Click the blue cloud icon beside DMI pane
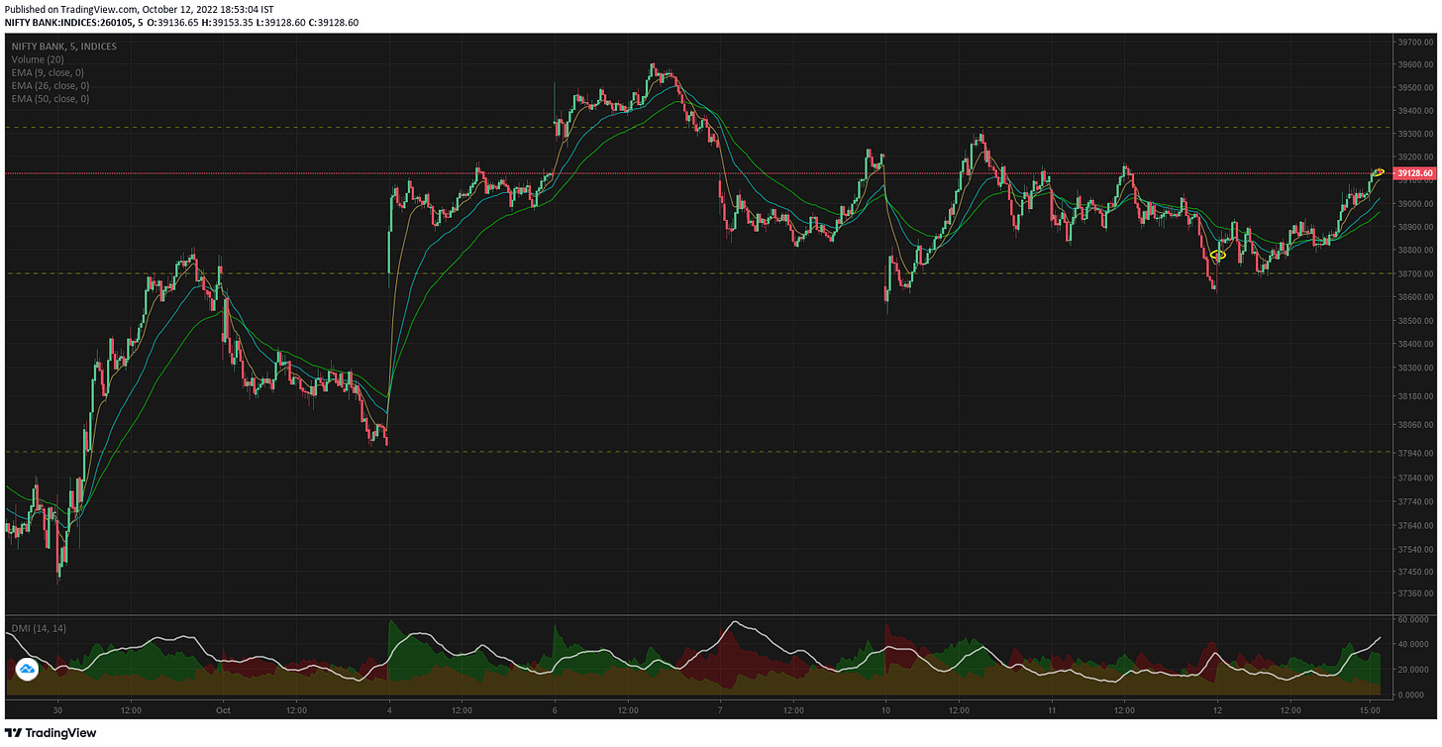Screen dimensions: 1442x747 pyautogui.click(x=27, y=671)
